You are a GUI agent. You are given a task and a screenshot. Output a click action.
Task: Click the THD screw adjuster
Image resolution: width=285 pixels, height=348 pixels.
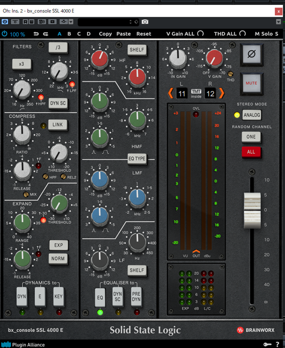point(231,74)
